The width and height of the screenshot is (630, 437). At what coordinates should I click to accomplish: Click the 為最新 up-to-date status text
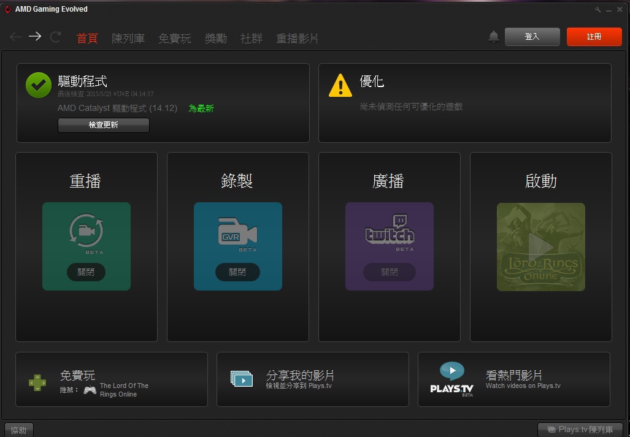tap(201, 108)
